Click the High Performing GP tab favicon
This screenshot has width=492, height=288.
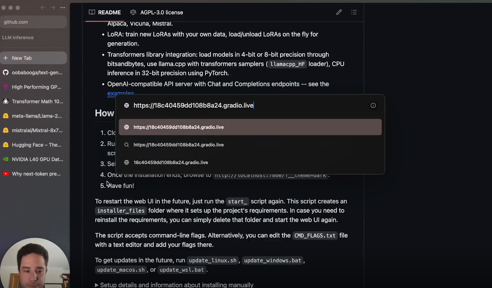pyautogui.click(x=6, y=87)
